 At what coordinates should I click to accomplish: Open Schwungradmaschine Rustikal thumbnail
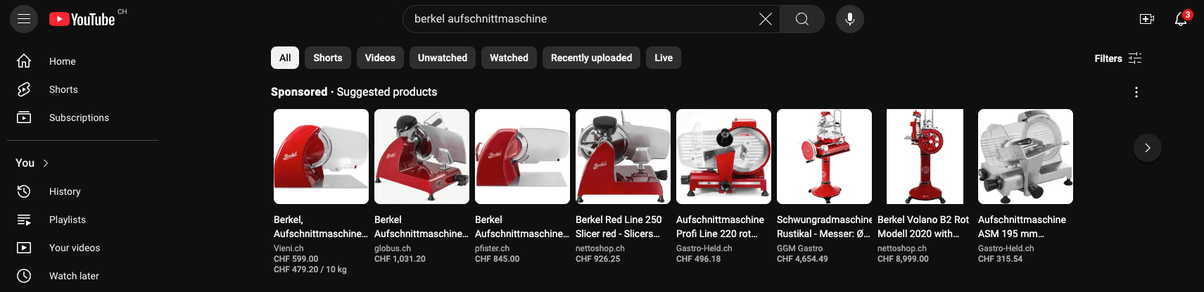pyautogui.click(x=824, y=156)
